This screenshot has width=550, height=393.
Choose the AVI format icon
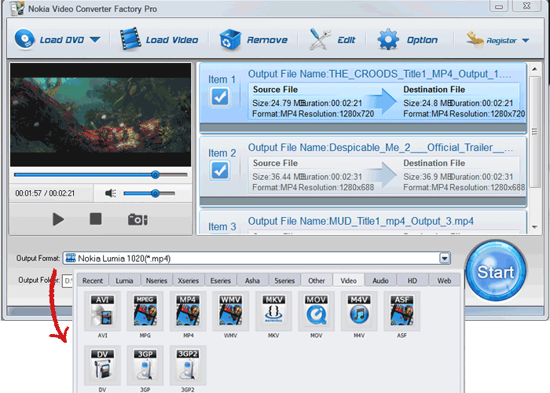pyautogui.click(x=102, y=311)
